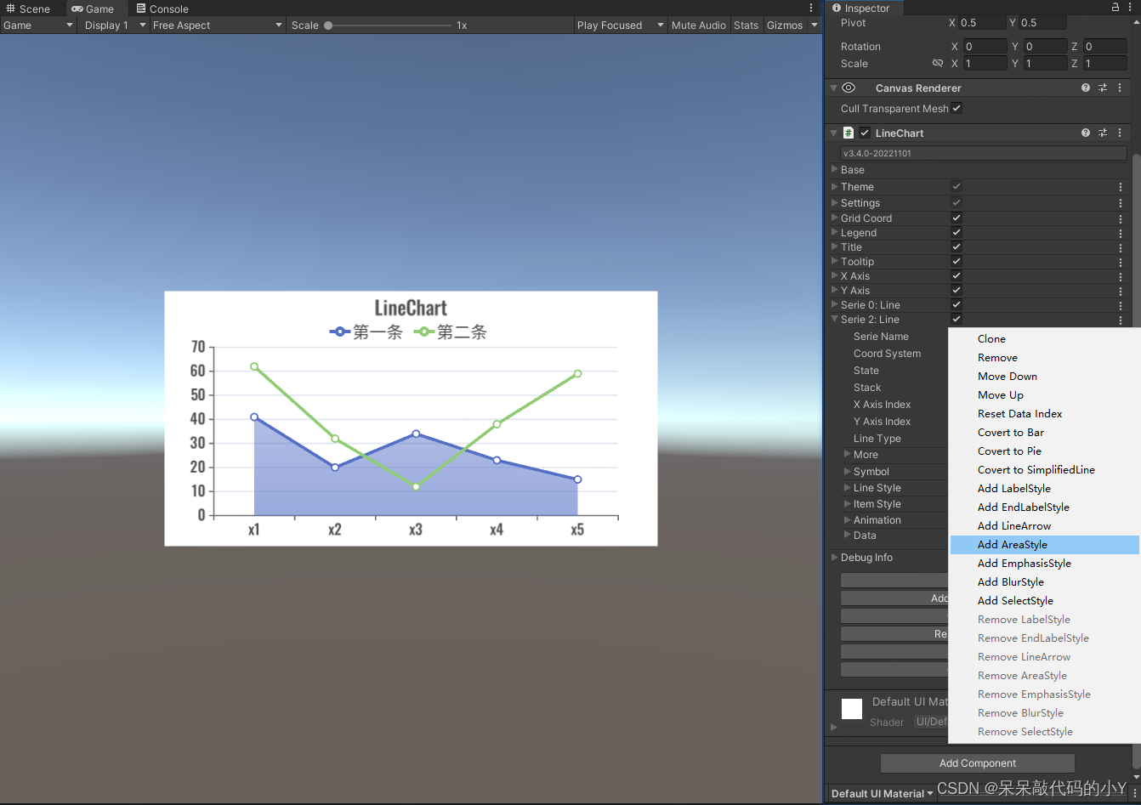1141x805 pixels.
Task: Open the Title row options menu
Action: [x=1121, y=247]
